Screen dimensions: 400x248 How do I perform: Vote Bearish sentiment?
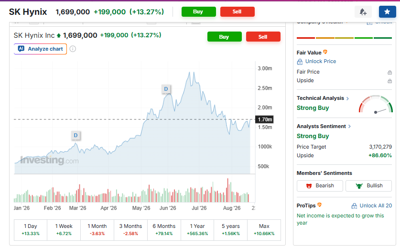[x=320, y=186]
